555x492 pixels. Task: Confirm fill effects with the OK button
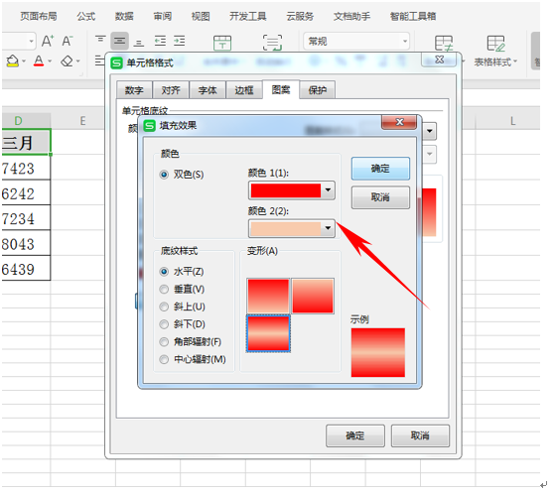click(380, 169)
